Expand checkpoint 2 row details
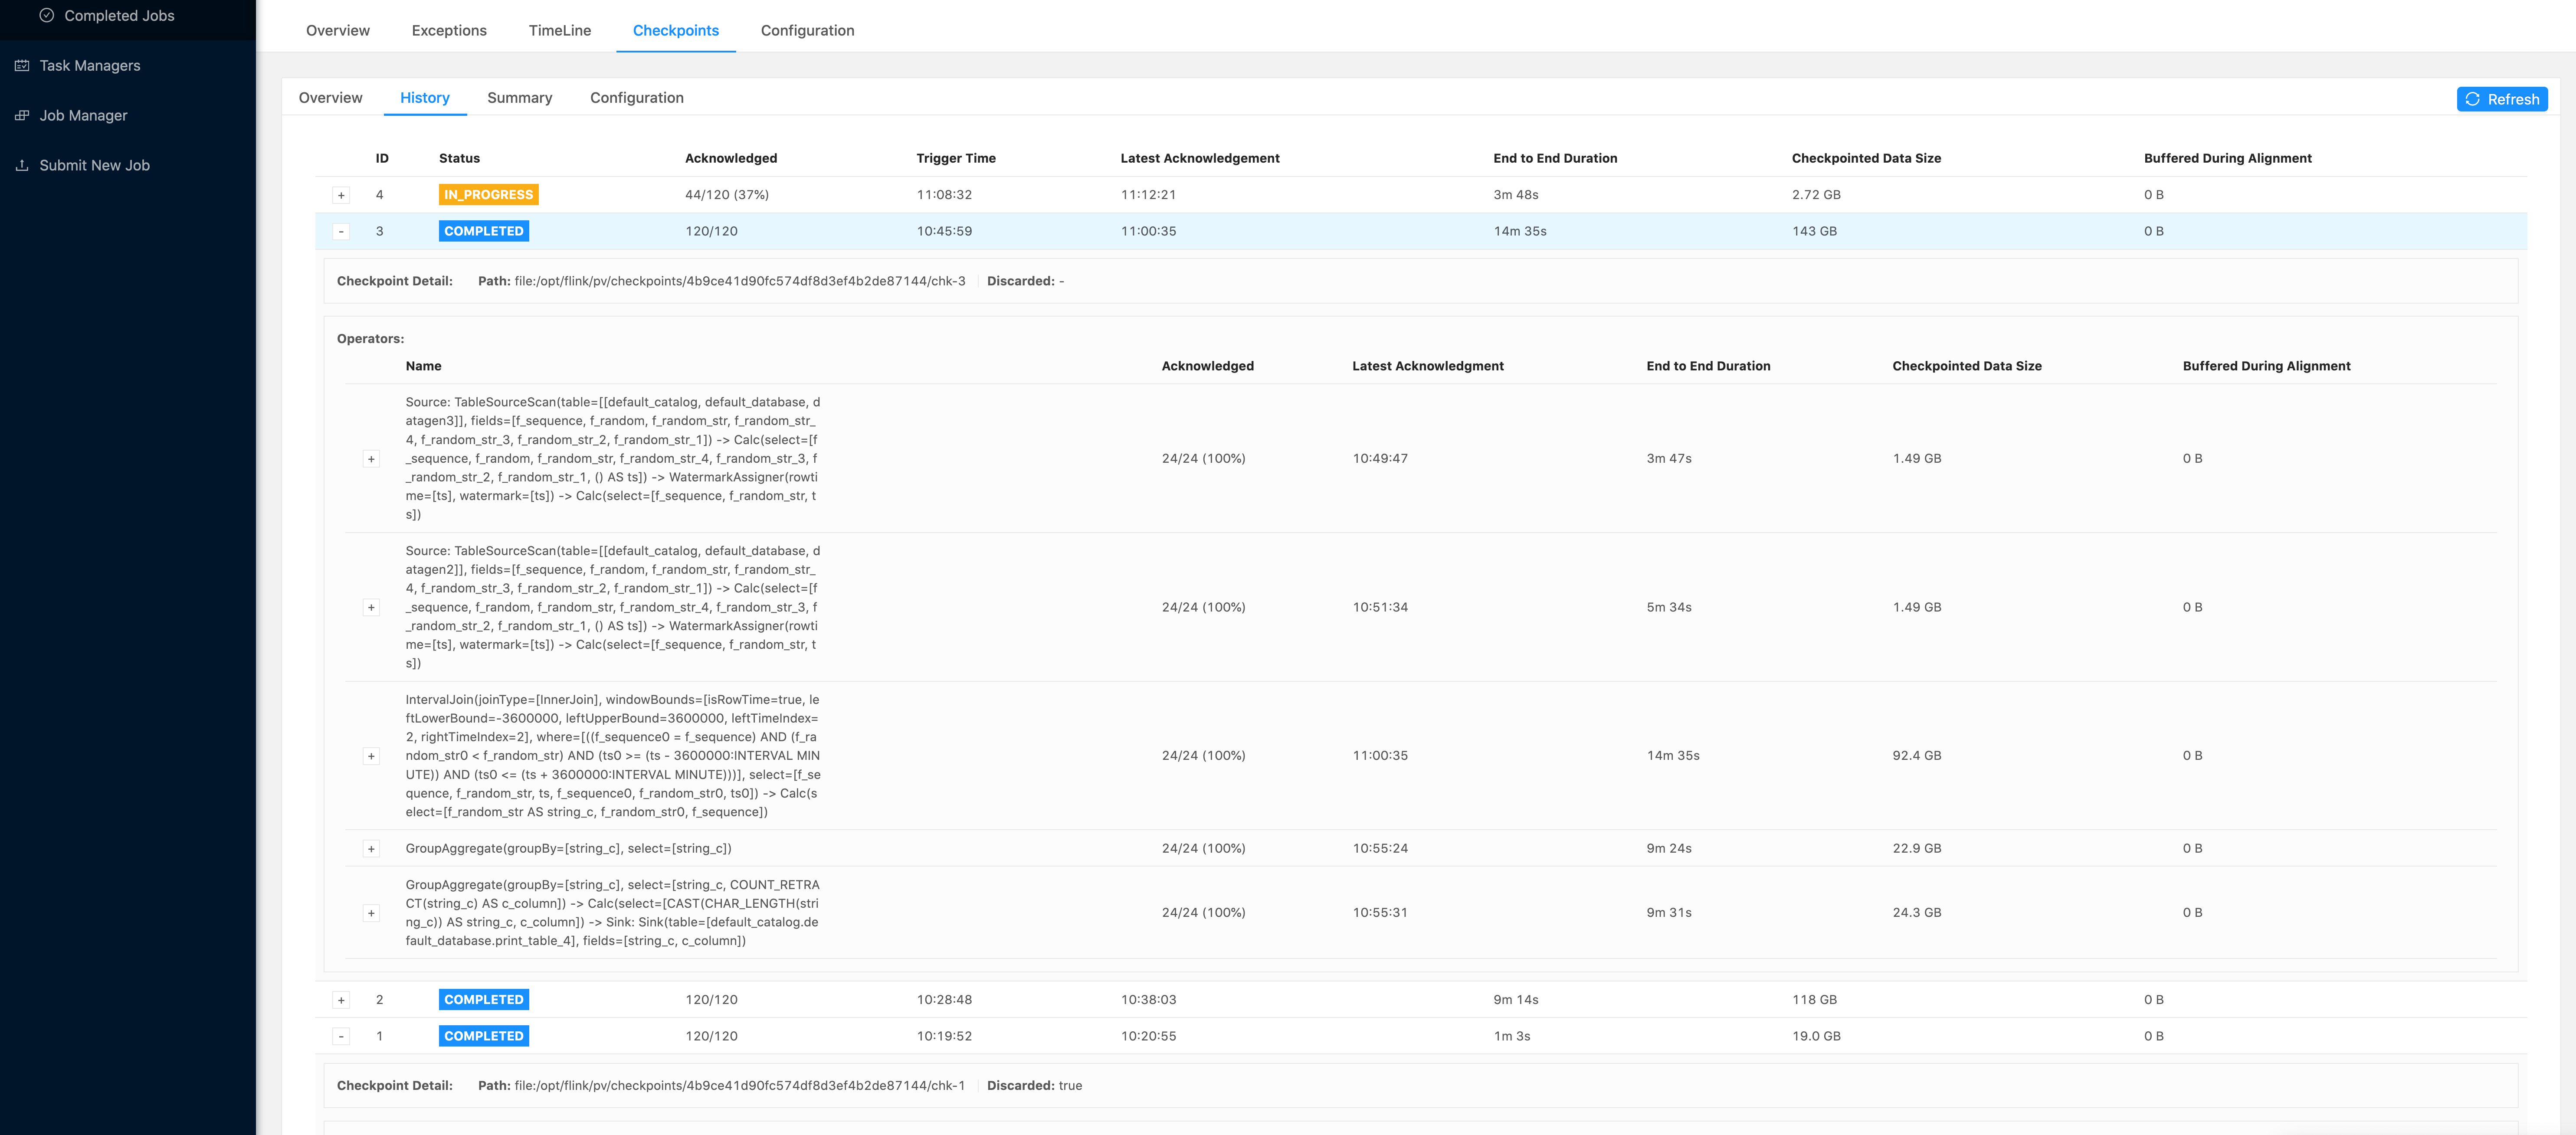 pos(341,1001)
